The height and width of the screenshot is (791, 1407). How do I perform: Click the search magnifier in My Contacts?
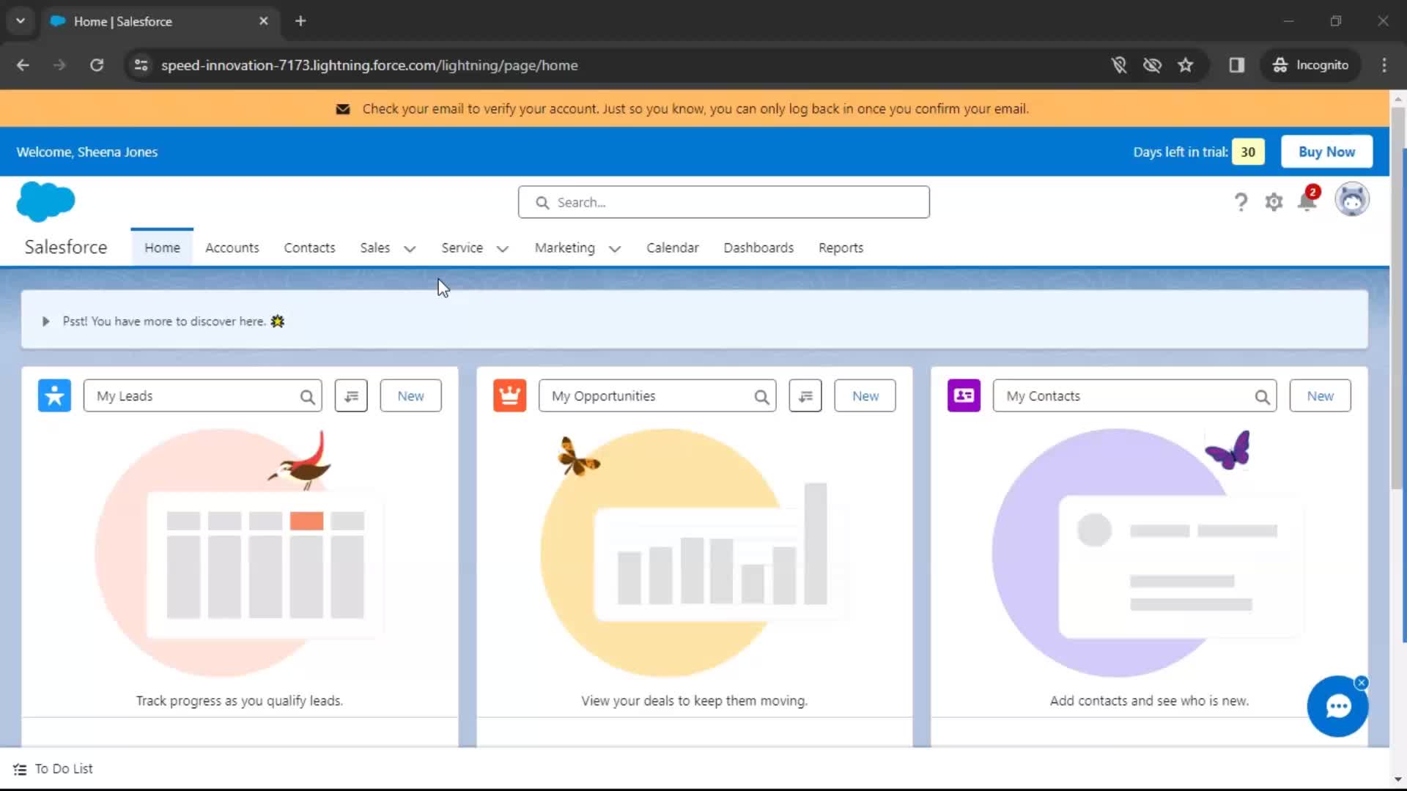[1262, 396]
